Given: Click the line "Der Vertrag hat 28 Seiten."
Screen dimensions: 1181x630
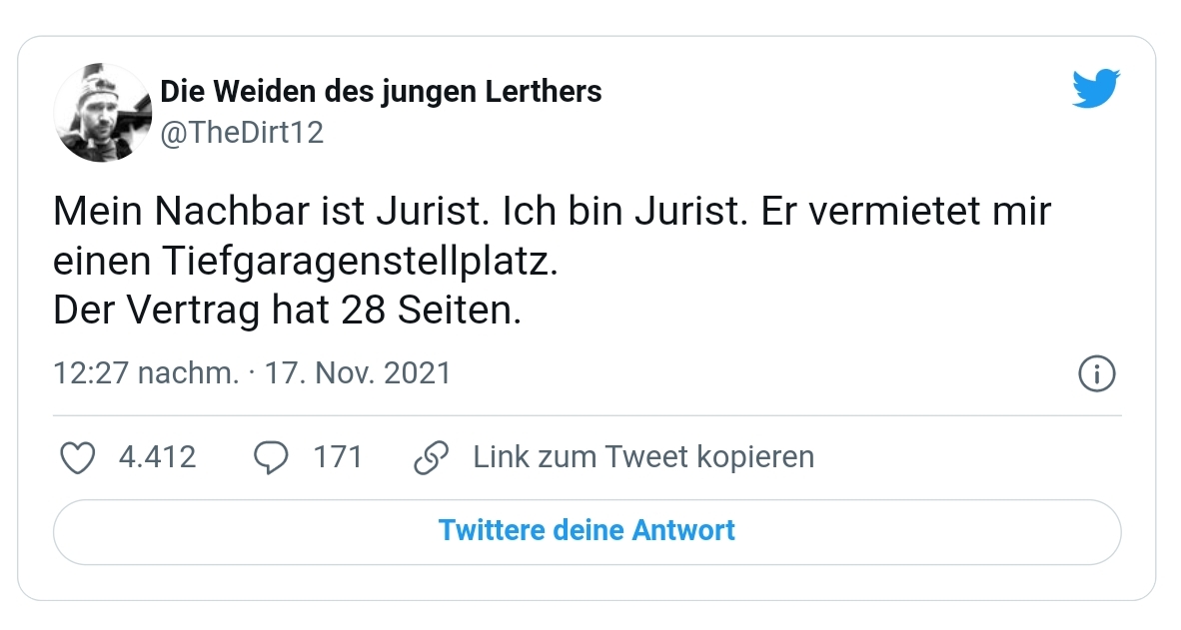Looking at the screenshot, I should pyautogui.click(x=287, y=311).
